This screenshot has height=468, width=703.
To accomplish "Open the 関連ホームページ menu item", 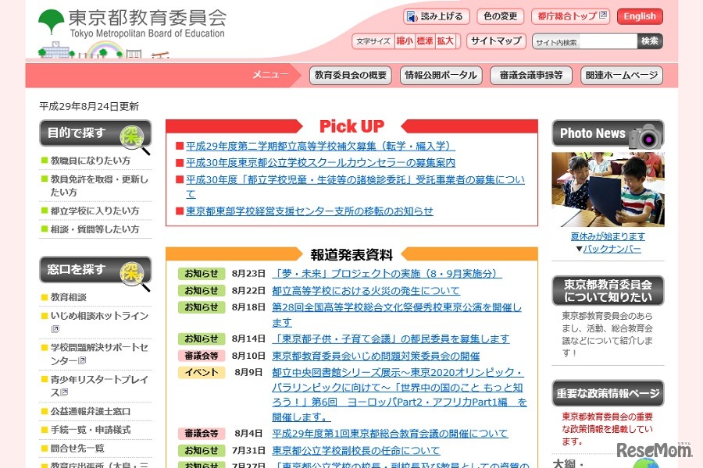I will [621, 74].
